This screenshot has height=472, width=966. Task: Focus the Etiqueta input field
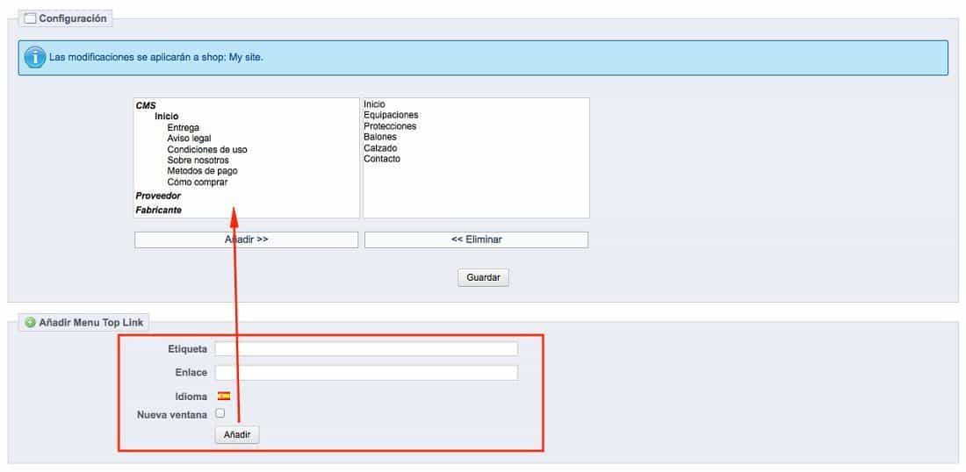pos(366,349)
